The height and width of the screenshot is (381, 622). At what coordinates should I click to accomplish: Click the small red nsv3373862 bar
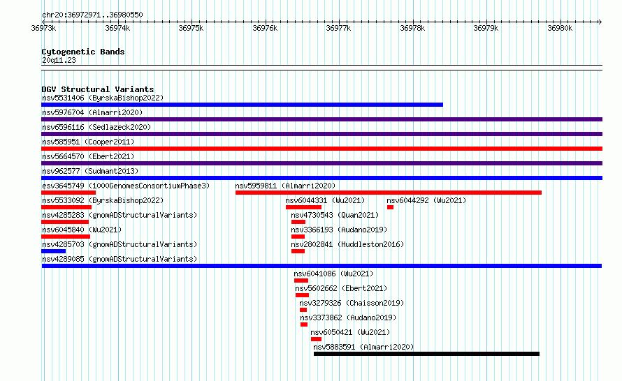pyautogui.click(x=304, y=324)
